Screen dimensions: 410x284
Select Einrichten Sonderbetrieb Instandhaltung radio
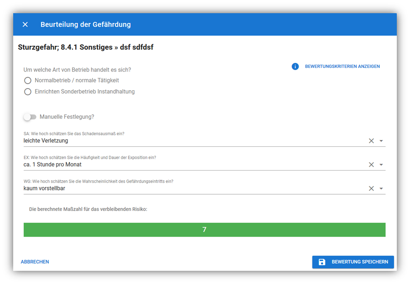[28, 92]
